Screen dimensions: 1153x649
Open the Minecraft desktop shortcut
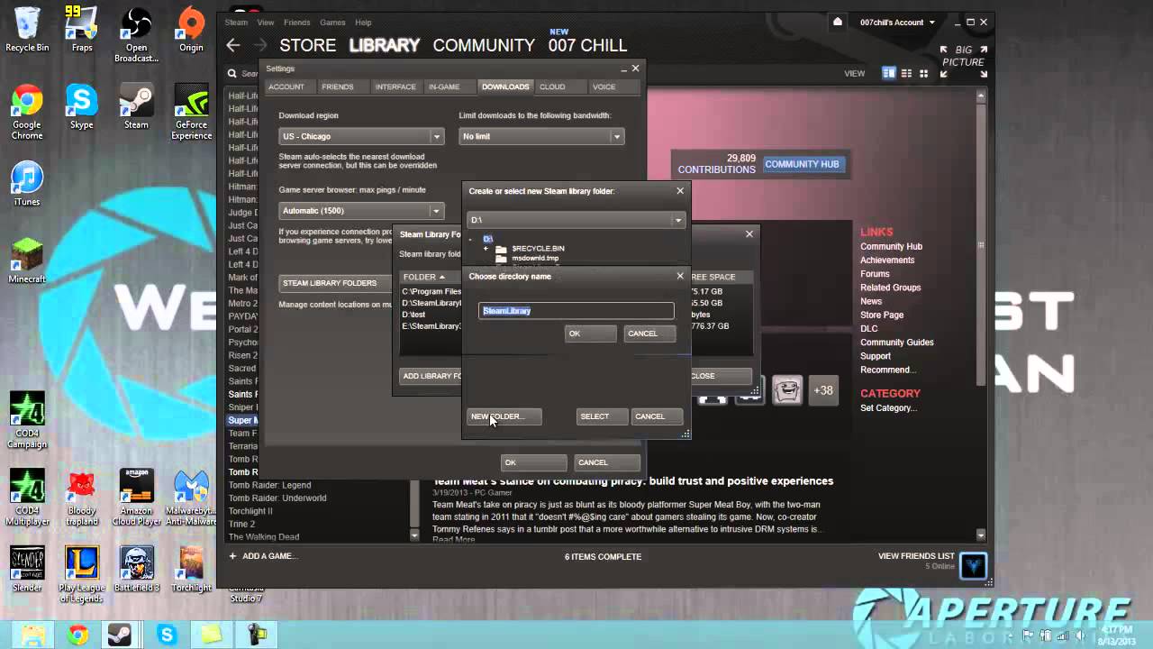(27, 261)
